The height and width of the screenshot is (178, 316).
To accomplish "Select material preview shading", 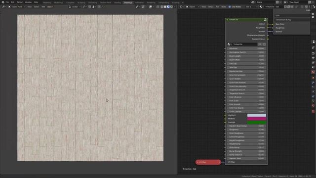I will pyautogui.click(x=168, y=6).
